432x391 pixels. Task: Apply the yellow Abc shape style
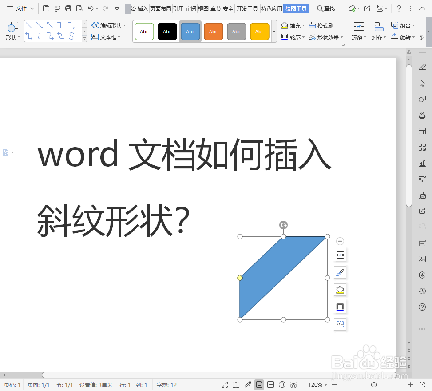click(x=259, y=32)
